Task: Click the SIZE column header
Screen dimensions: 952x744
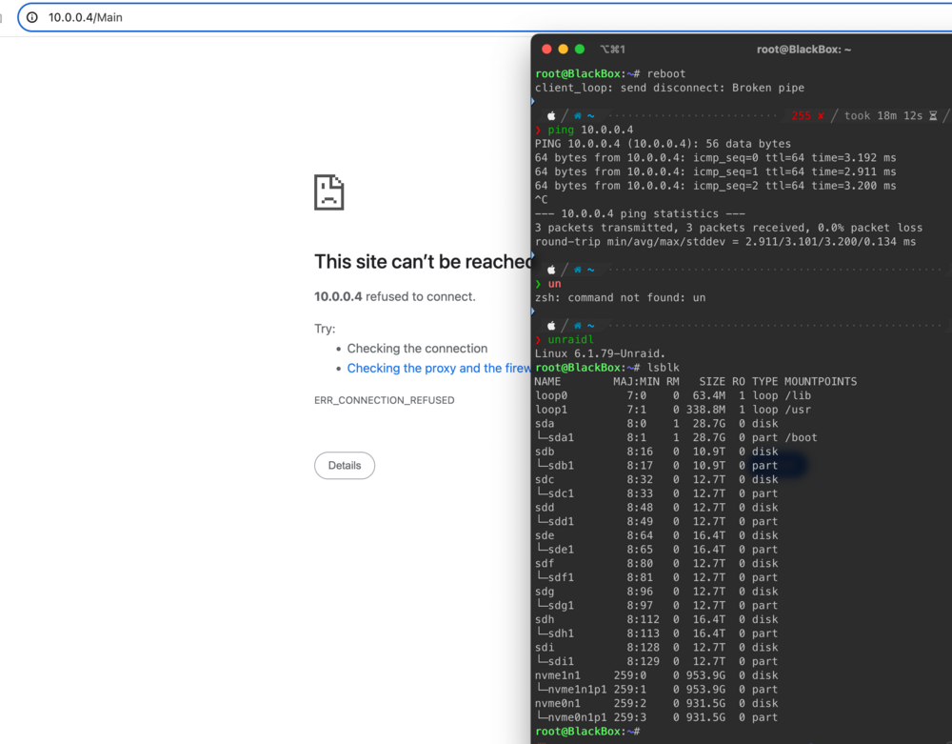Action: click(711, 381)
